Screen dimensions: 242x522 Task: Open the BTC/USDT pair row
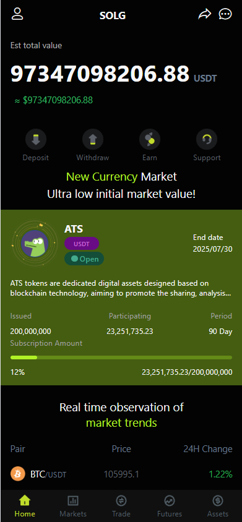pyautogui.click(x=121, y=474)
